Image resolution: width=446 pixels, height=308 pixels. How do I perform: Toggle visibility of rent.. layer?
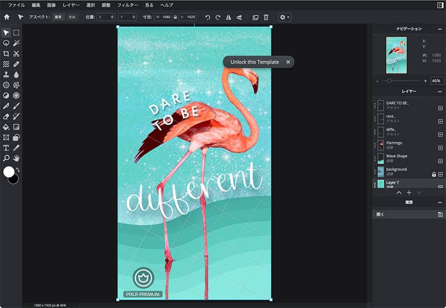click(x=440, y=121)
